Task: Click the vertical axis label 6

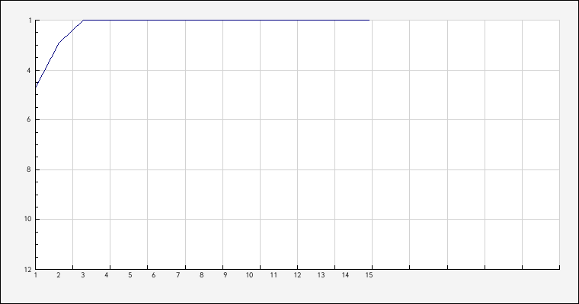Action: 29,120
